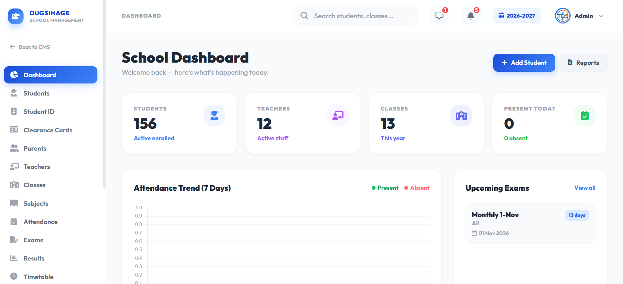Toggle the Absent legend series
623x284 pixels.
(417, 188)
